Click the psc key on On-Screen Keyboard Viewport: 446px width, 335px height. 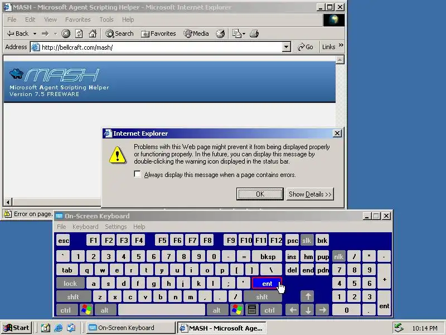point(292,241)
